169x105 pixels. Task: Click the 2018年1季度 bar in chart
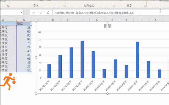(x=93, y=65)
